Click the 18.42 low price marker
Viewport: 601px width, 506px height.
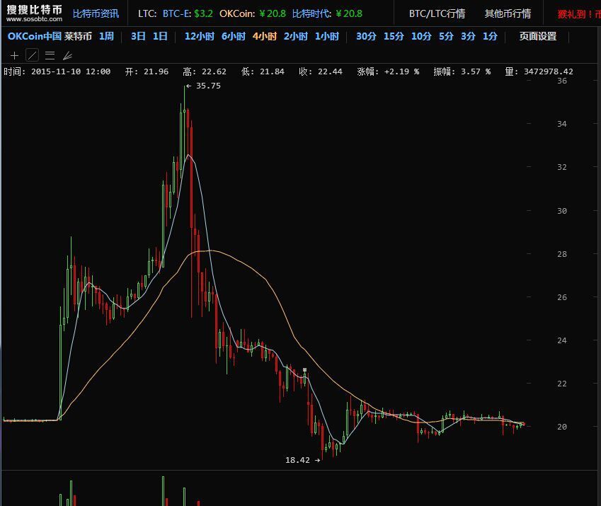point(302,460)
